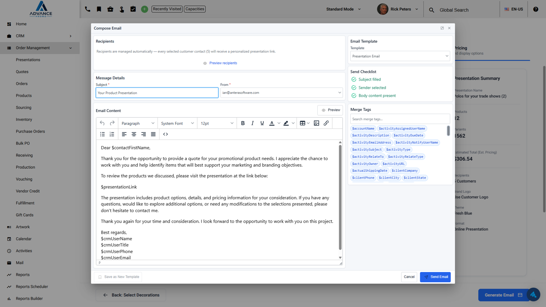Open source code view
546x307 pixels.
tap(166, 134)
